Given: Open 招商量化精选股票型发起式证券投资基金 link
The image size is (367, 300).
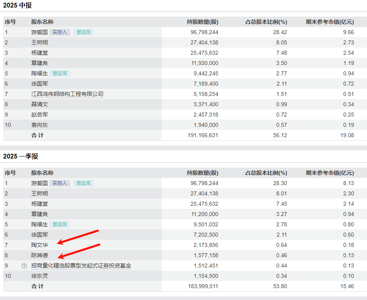Looking at the screenshot, I should coord(81,266).
